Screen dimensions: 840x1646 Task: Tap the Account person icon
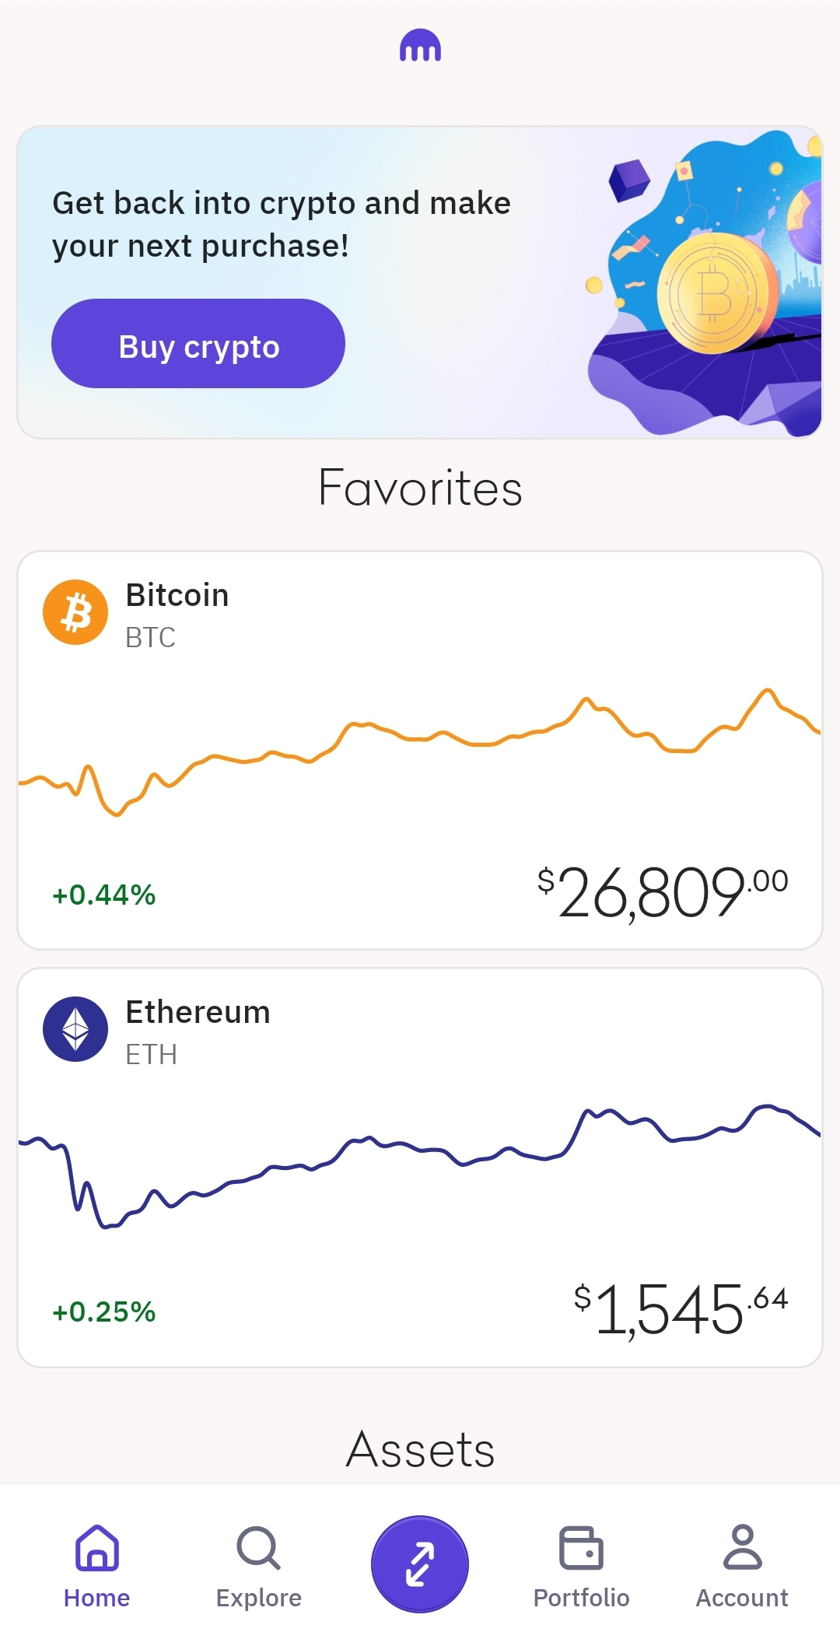pos(742,1546)
